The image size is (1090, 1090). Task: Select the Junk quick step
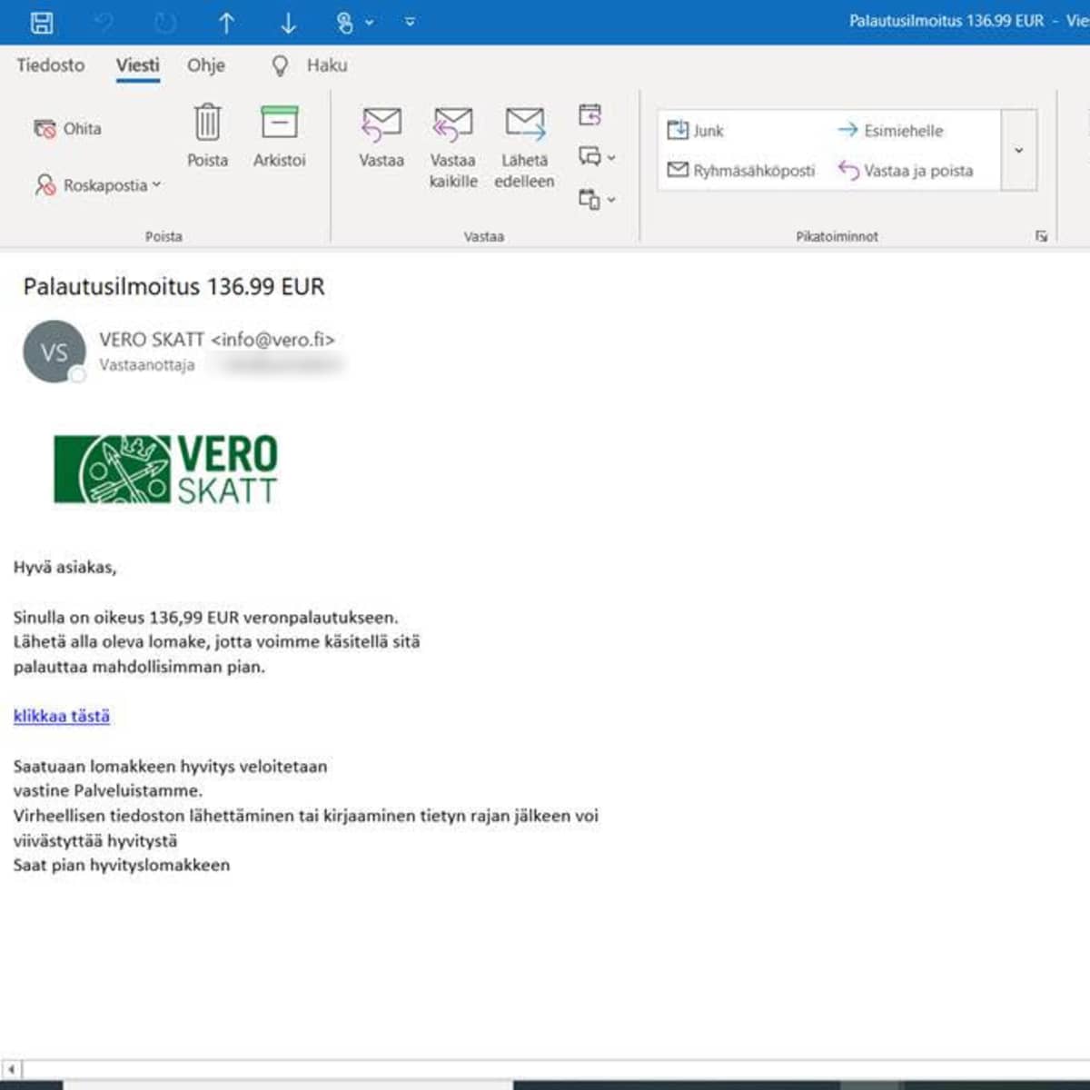tap(696, 131)
